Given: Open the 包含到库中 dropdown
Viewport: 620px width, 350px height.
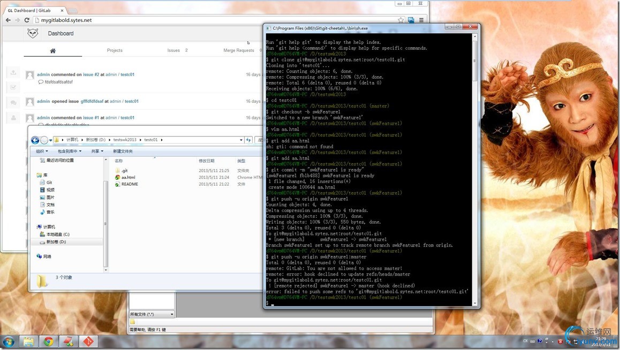Looking at the screenshot, I should [69, 151].
